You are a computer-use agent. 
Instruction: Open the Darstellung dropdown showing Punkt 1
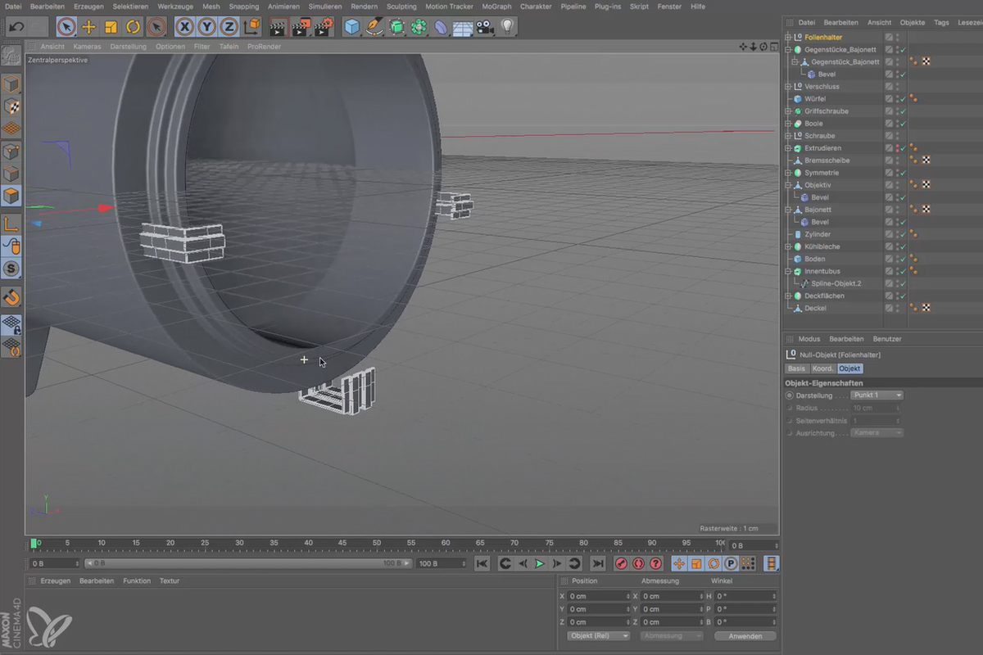[877, 395]
